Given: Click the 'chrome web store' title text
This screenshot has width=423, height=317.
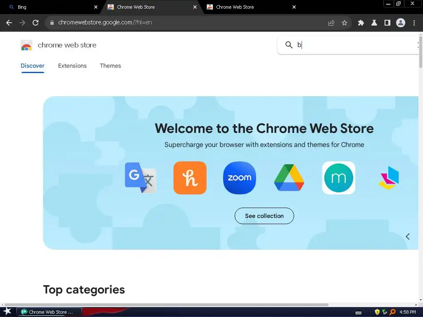Looking at the screenshot, I should tap(67, 45).
